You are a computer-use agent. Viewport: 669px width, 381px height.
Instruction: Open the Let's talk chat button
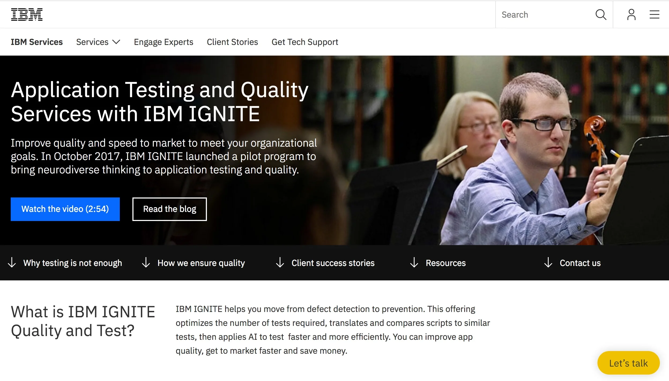pyautogui.click(x=628, y=363)
